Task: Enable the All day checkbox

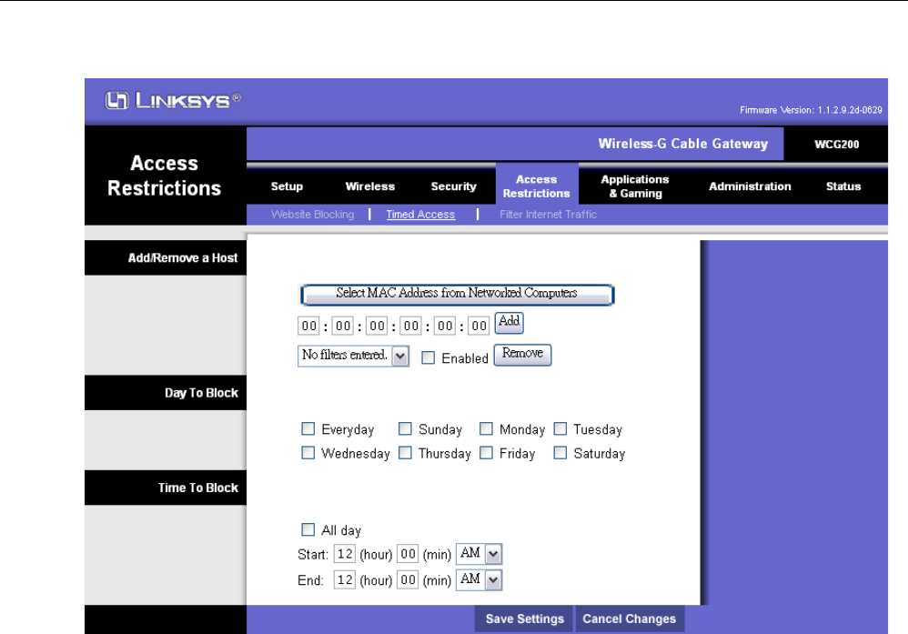Action: tap(308, 529)
